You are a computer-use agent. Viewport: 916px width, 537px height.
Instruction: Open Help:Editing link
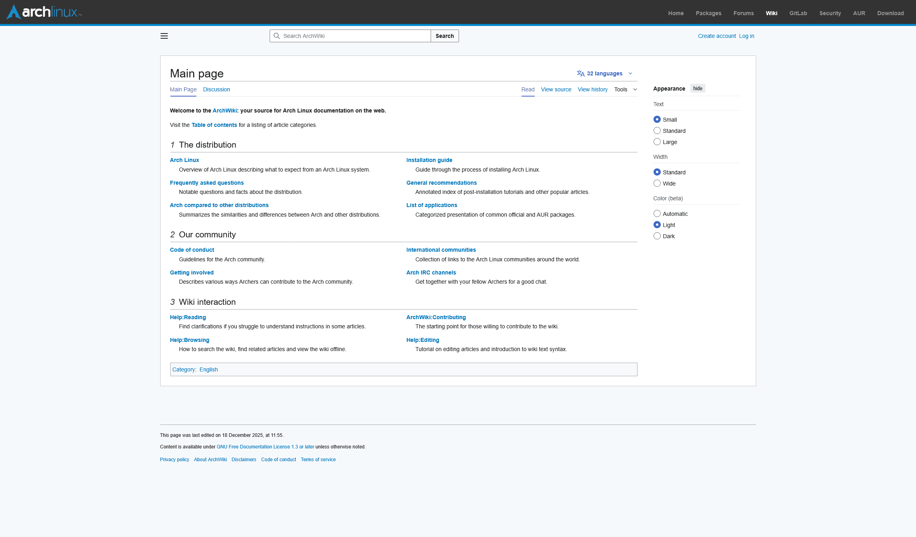(x=423, y=340)
